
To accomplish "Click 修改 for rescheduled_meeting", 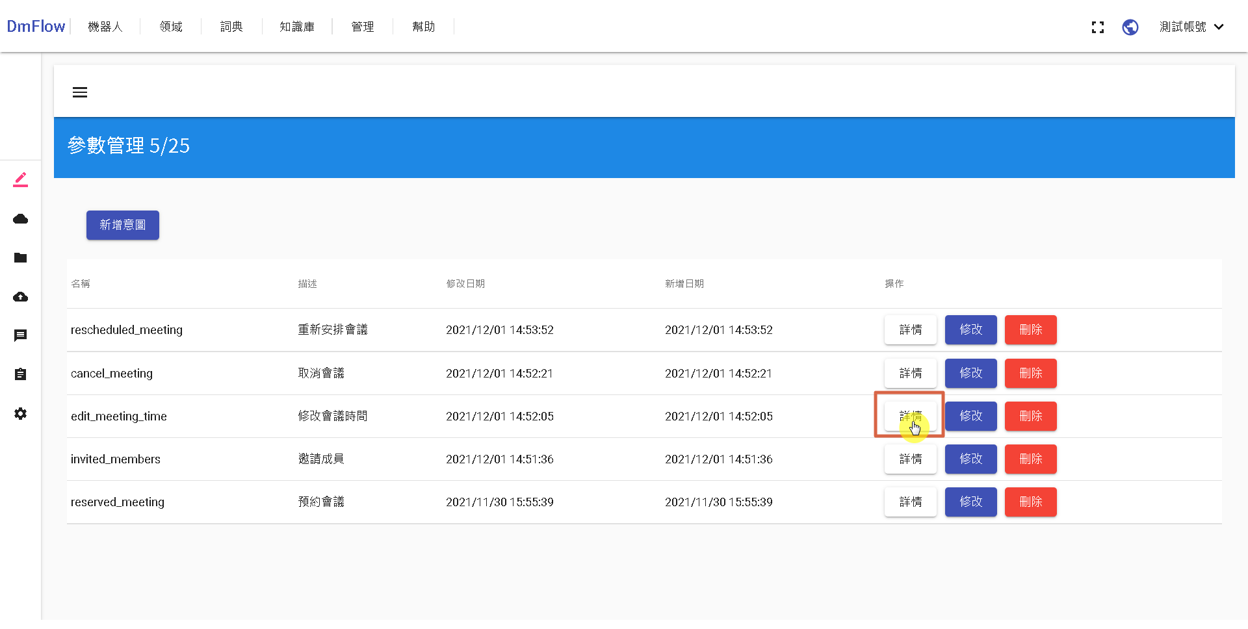I will (971, 330).
